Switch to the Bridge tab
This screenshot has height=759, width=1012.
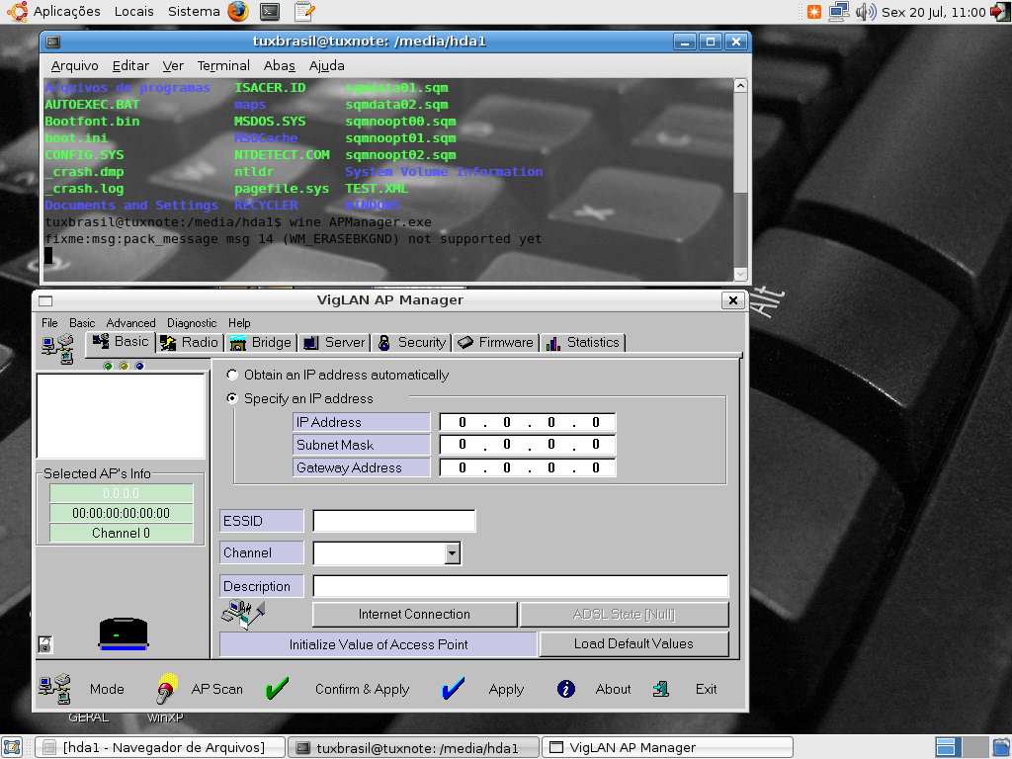coord(261,343)
